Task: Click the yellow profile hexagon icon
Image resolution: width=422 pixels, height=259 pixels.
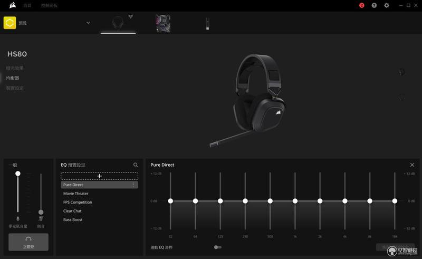Action: click(x=9, y=23)
